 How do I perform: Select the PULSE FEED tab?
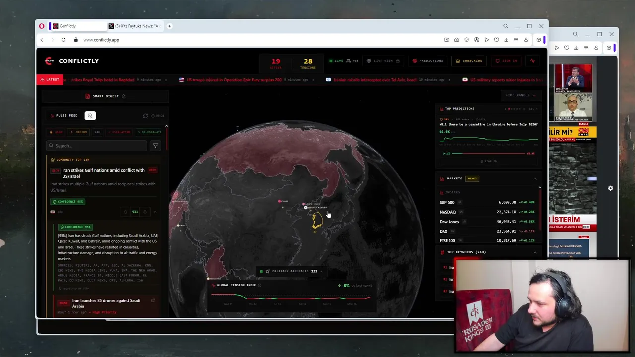(63, 116)
